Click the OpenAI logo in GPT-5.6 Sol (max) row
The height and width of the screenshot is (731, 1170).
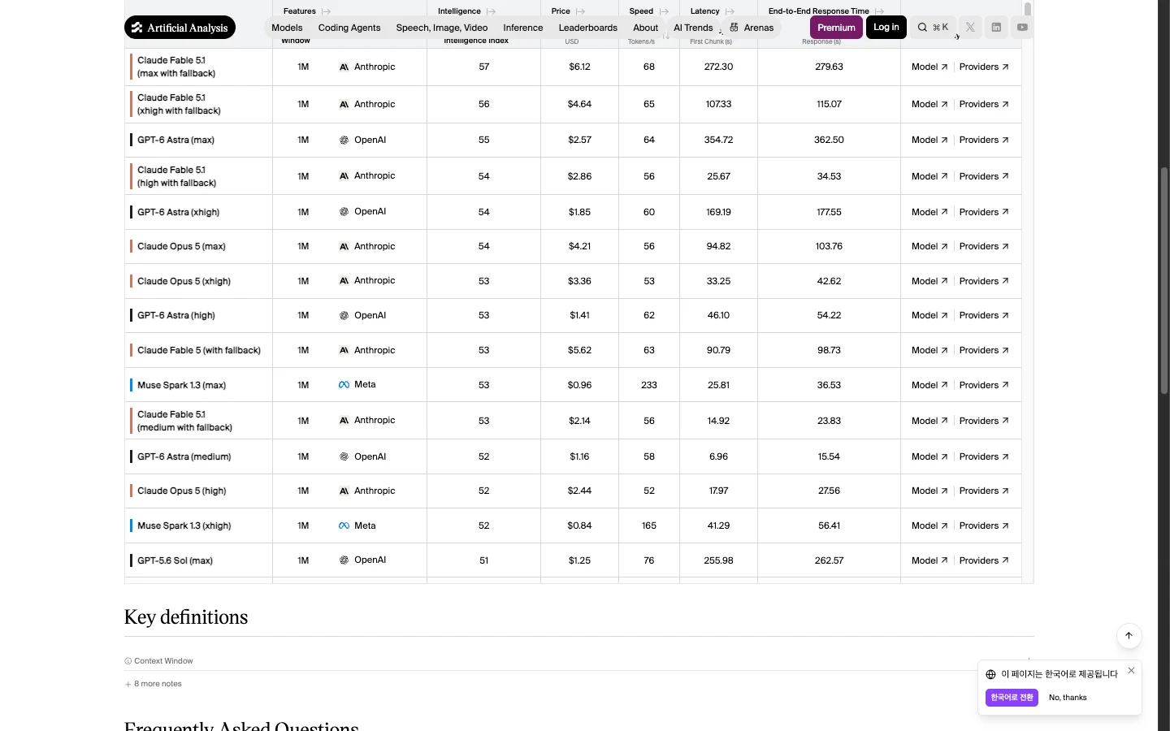[x=344, y=560]
